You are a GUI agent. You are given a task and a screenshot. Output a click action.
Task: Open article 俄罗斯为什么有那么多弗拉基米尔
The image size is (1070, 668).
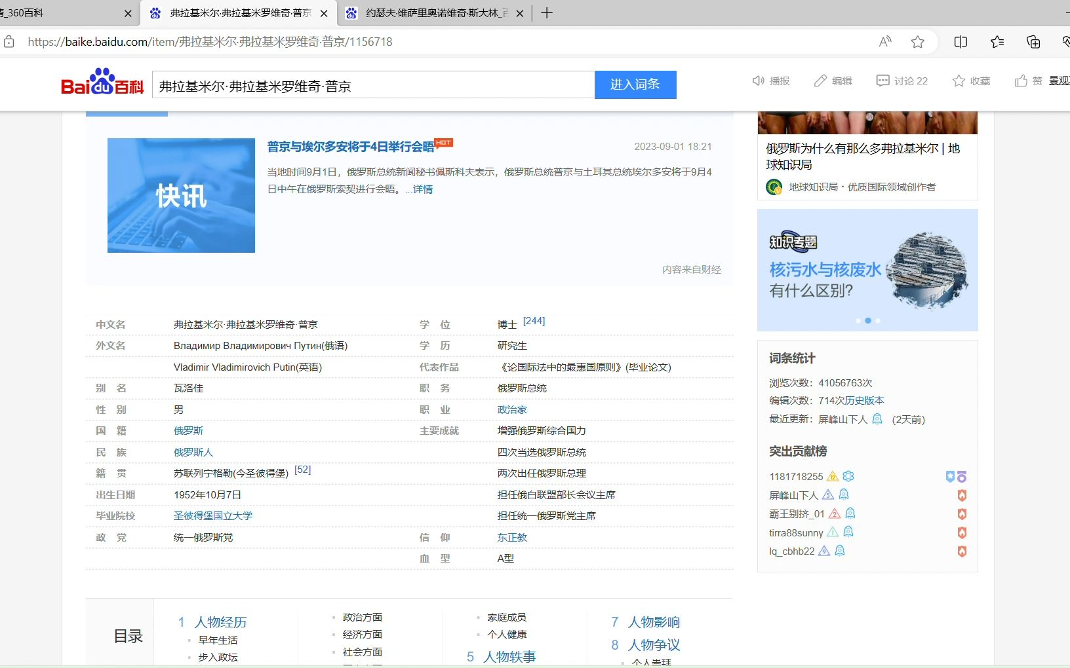click(863, 157)
